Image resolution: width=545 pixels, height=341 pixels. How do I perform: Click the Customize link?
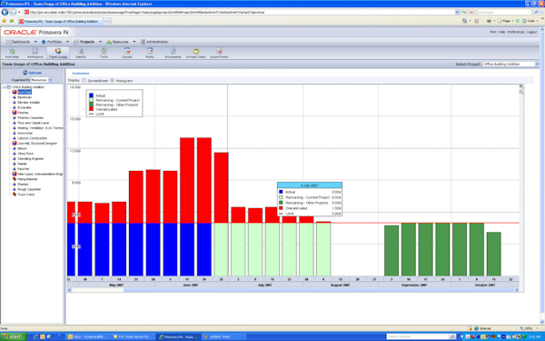(81, 73)
